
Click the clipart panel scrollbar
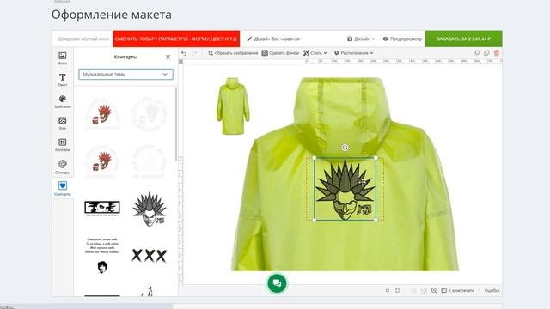click(x=175, y=124)
